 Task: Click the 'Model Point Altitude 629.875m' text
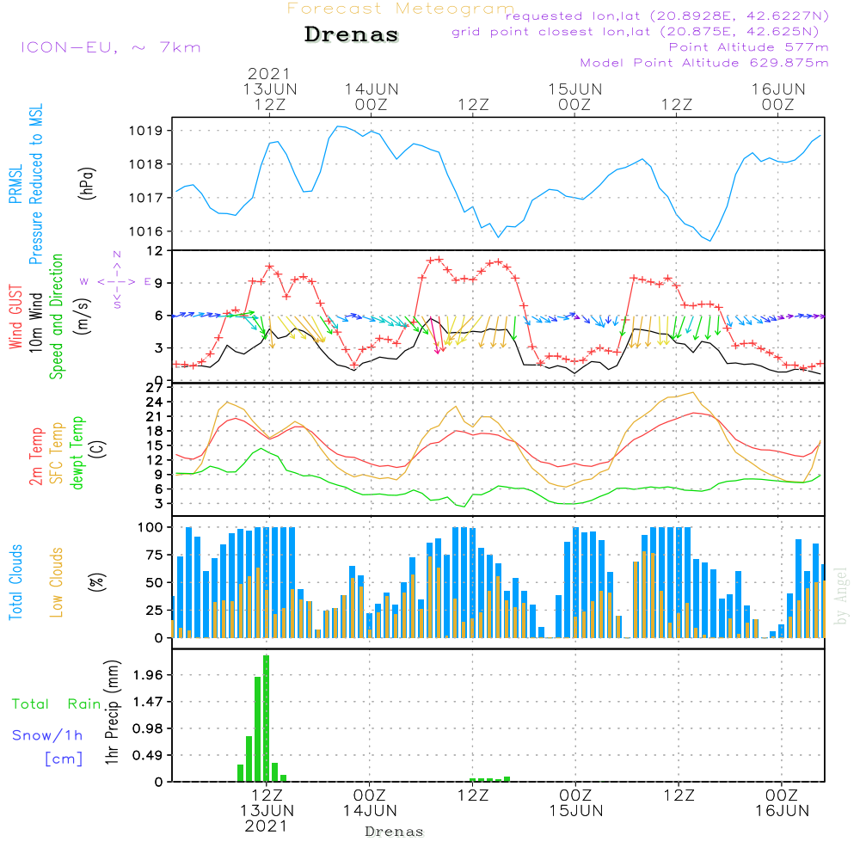pyautogui.click(x=704, y=62)
